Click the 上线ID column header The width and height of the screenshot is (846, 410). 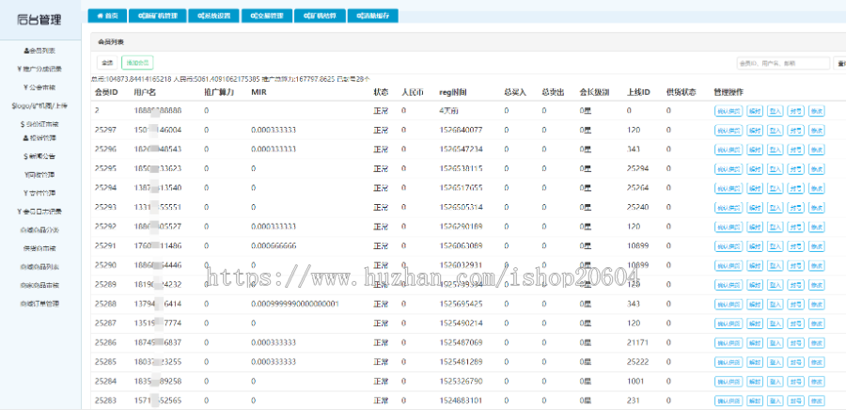click(638, 92)
